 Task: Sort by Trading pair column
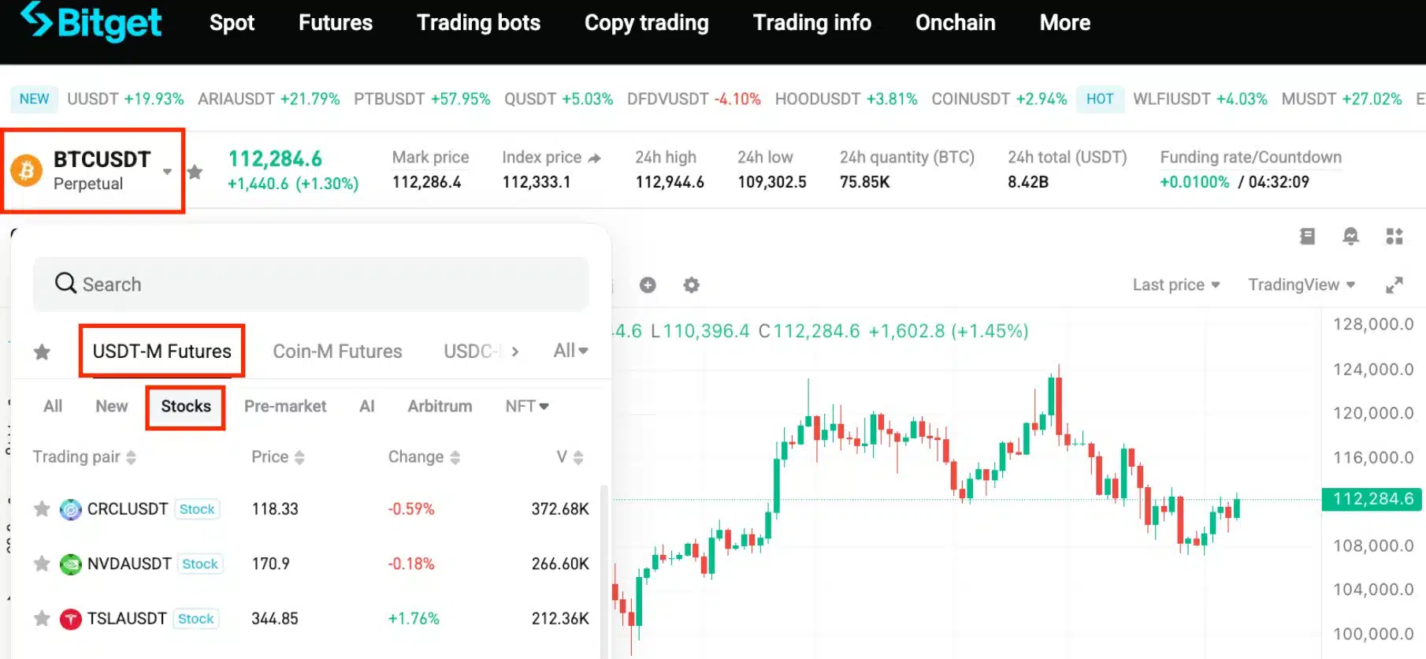tap(84, 457)
